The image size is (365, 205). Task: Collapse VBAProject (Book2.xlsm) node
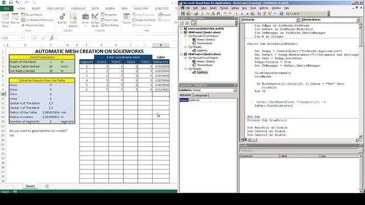tap(181, 54)
